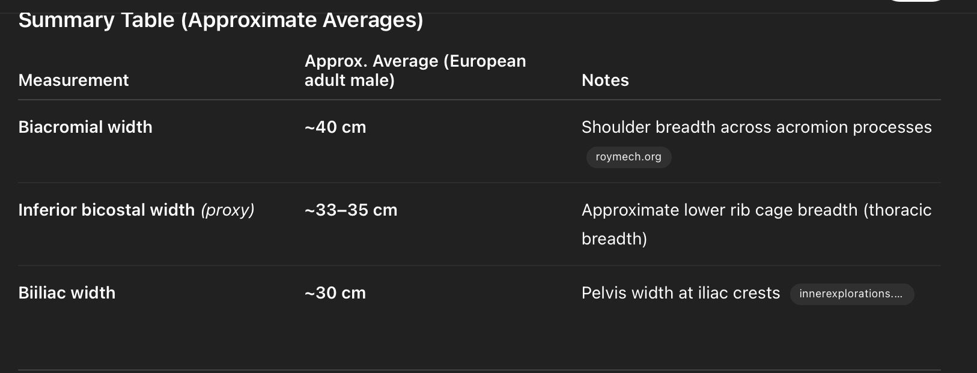The height and width of the screenshot is (373, 977).
Task: Open the roymech.org source citation
Action: click(628, 157)
